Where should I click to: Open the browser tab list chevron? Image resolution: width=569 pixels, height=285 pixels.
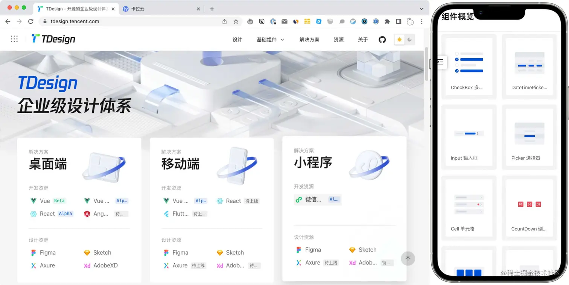[x=421, y=8]
